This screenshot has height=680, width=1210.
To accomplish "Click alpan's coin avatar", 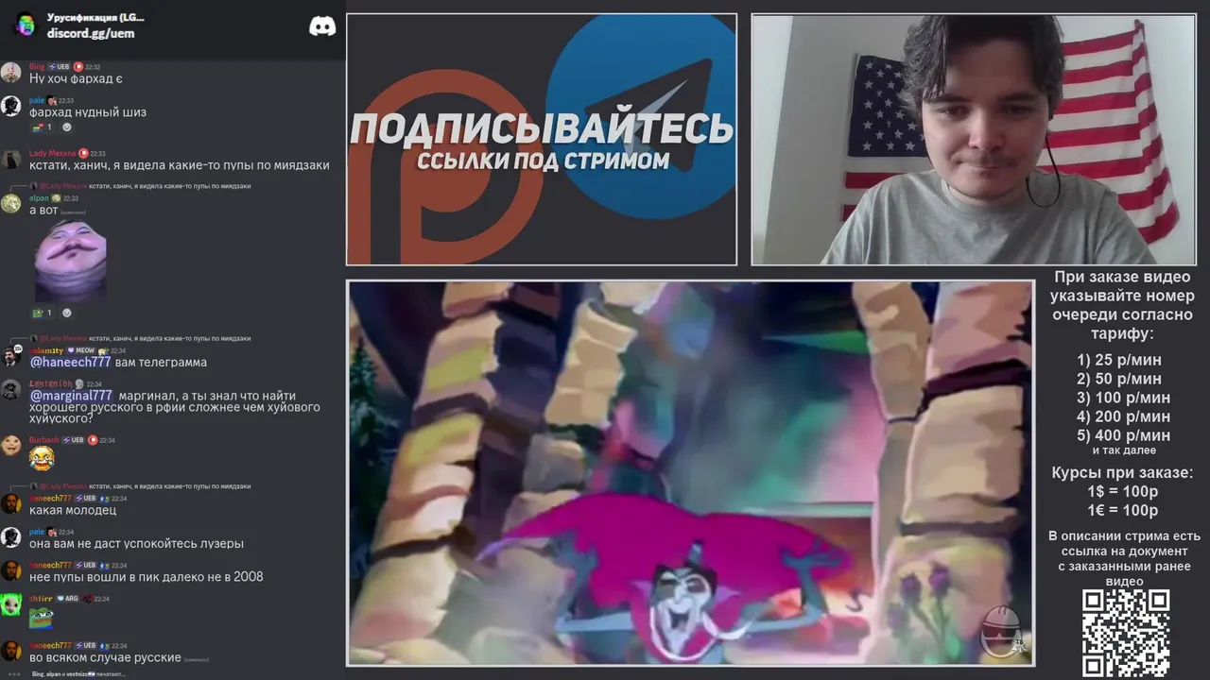I will pyautogui.click(x=10, y=203).
